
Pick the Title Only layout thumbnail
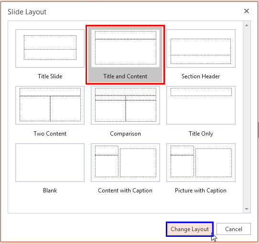coord(201,105)
